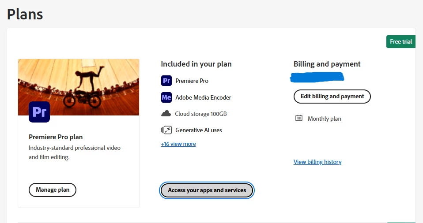The width and height of the screenshot is (423, 223).
Task: Open the Manage plan button
Action: point(53,190)
